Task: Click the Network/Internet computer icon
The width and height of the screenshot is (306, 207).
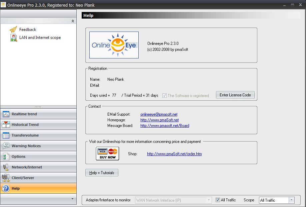Action: (x=6, y=167)
